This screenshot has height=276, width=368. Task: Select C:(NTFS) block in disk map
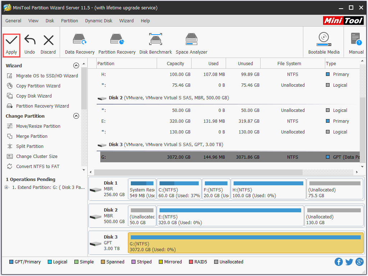click(179, 189)
